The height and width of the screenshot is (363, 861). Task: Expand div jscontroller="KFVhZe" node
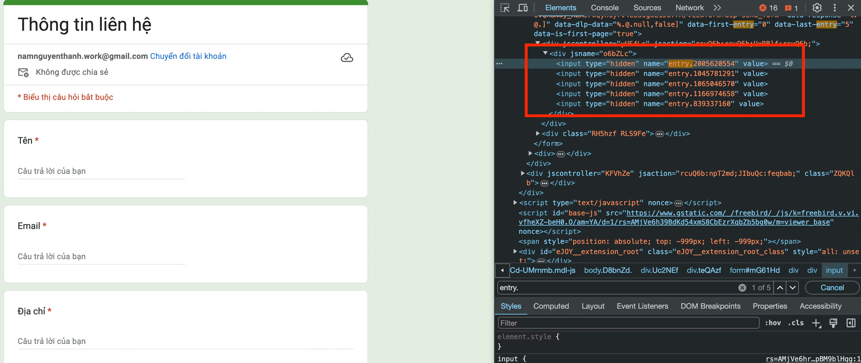click(523, 173)
